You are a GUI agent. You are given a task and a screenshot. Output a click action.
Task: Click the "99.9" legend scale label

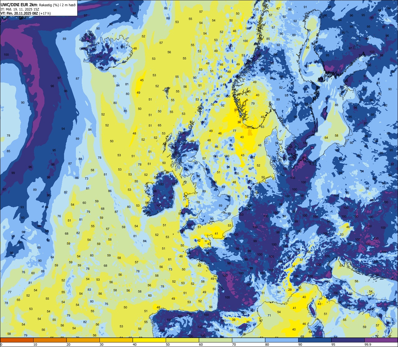coord(368,345)
